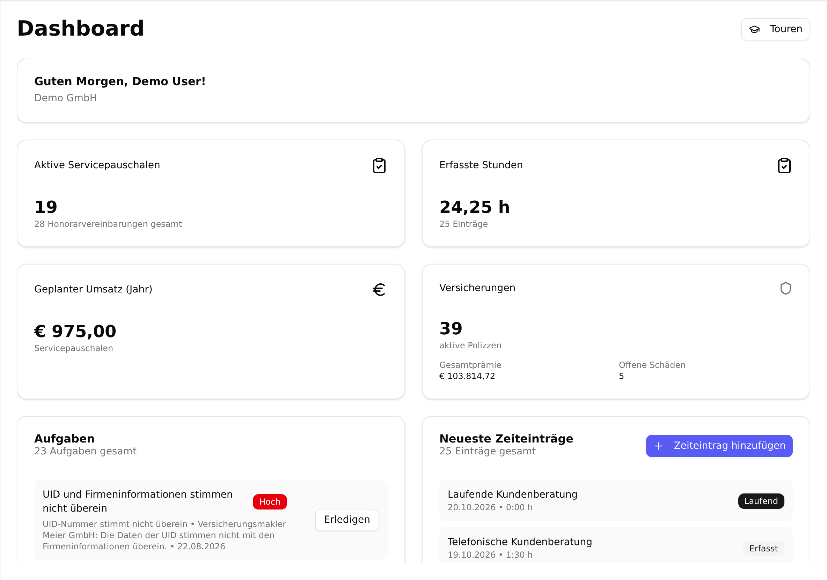
Task: Click the Guten Morgen, Demo User! greeting
Action: (120, 81)
